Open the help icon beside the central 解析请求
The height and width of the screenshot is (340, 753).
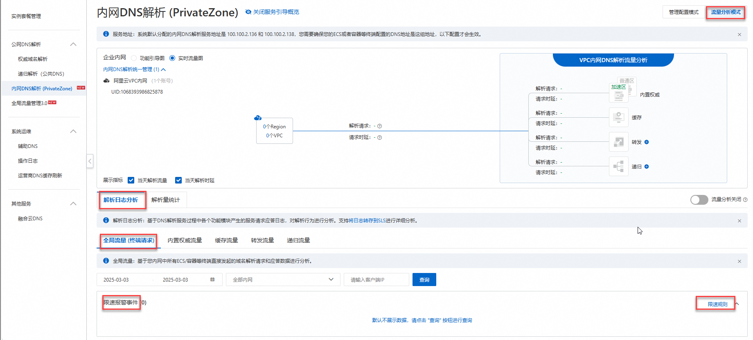pos(380,126)
